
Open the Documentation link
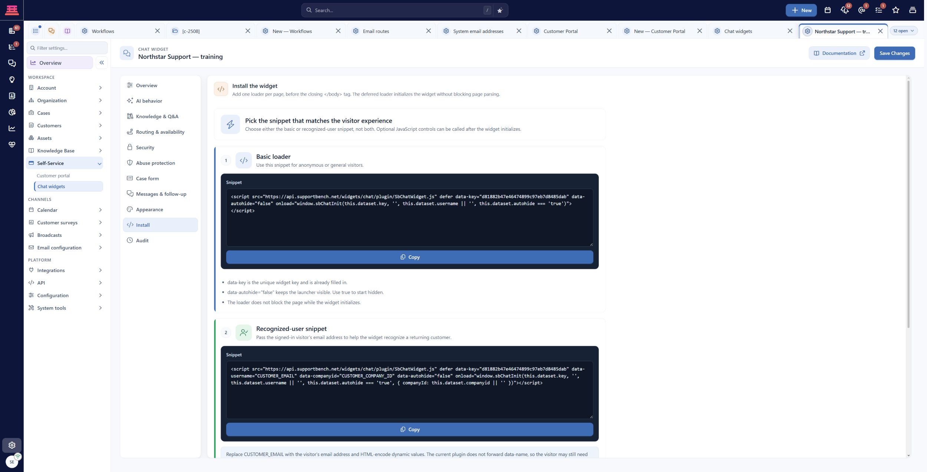click(x=839, y=53)
